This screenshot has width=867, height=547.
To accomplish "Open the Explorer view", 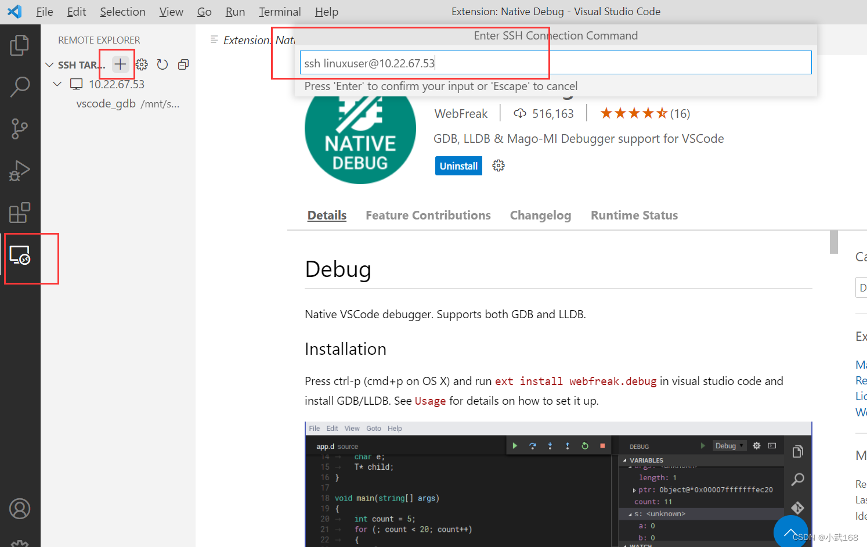I will pos(20,44).
